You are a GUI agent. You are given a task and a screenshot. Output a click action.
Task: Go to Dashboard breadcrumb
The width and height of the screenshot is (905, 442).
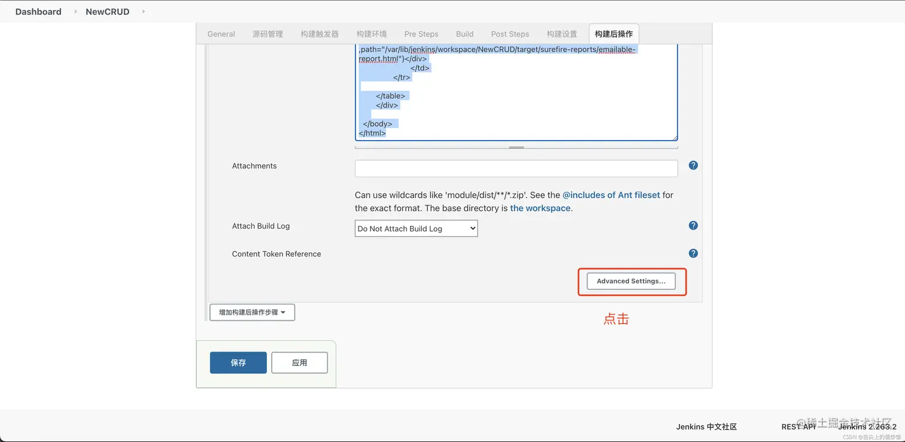pos(38,11)
